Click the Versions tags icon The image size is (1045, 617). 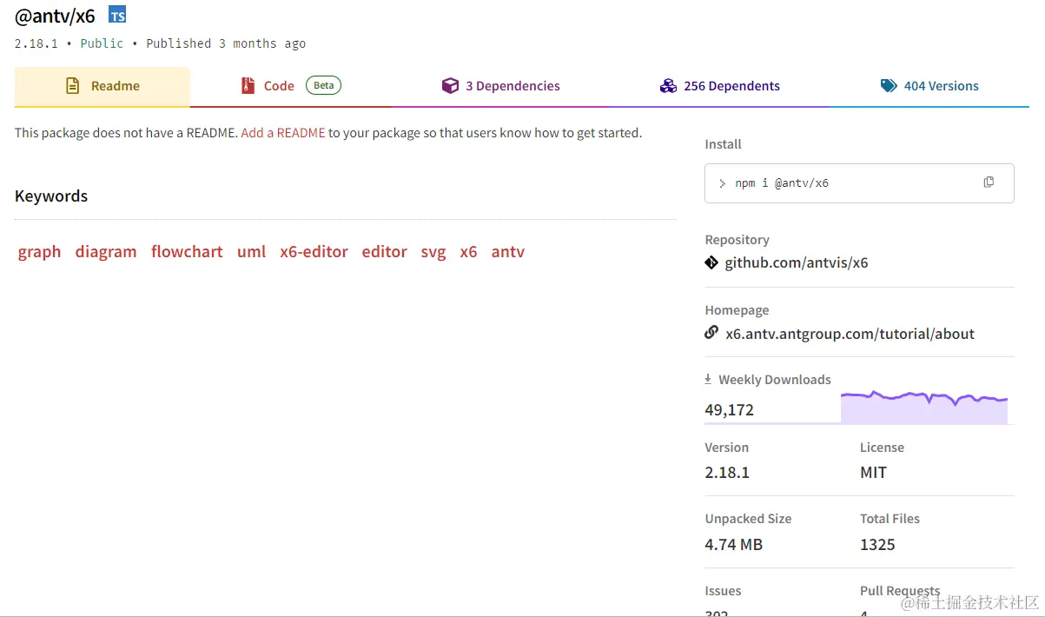tap(889, 86)
